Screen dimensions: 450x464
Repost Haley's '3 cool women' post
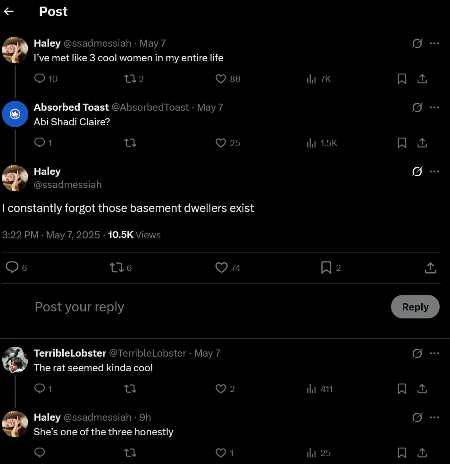click(x=130, y=79)
